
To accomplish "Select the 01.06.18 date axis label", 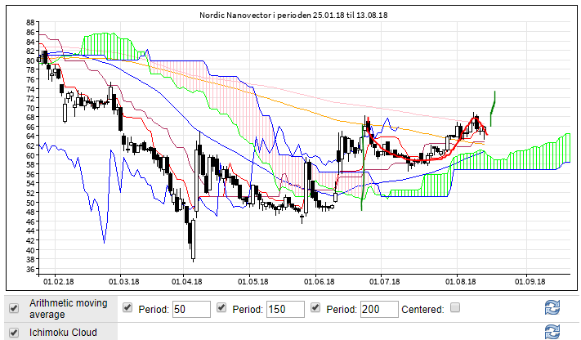I will click(319, 281).
